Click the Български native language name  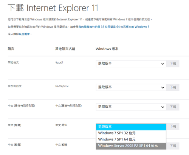62,86
